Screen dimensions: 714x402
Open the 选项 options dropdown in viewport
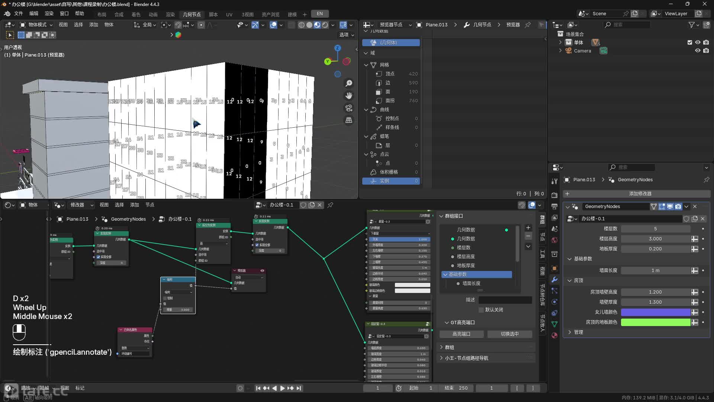click(x=346, y=35)
